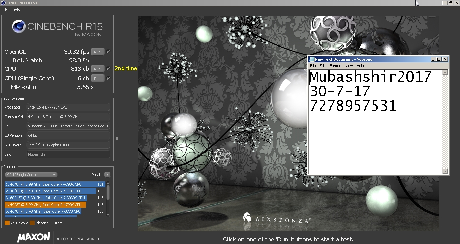Image resolution: width=460 pixels, height=244 pixels.
Task: Toggle the CPU test checkmark
Action: [x=108, y=69]
